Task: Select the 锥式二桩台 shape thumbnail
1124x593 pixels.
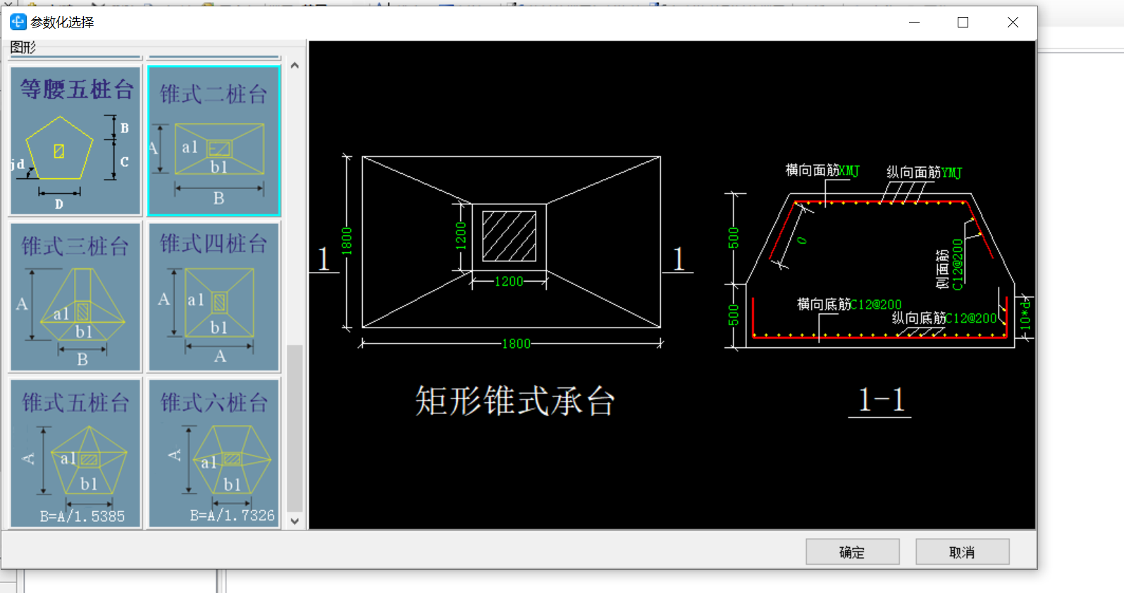Action: [214, 141]
